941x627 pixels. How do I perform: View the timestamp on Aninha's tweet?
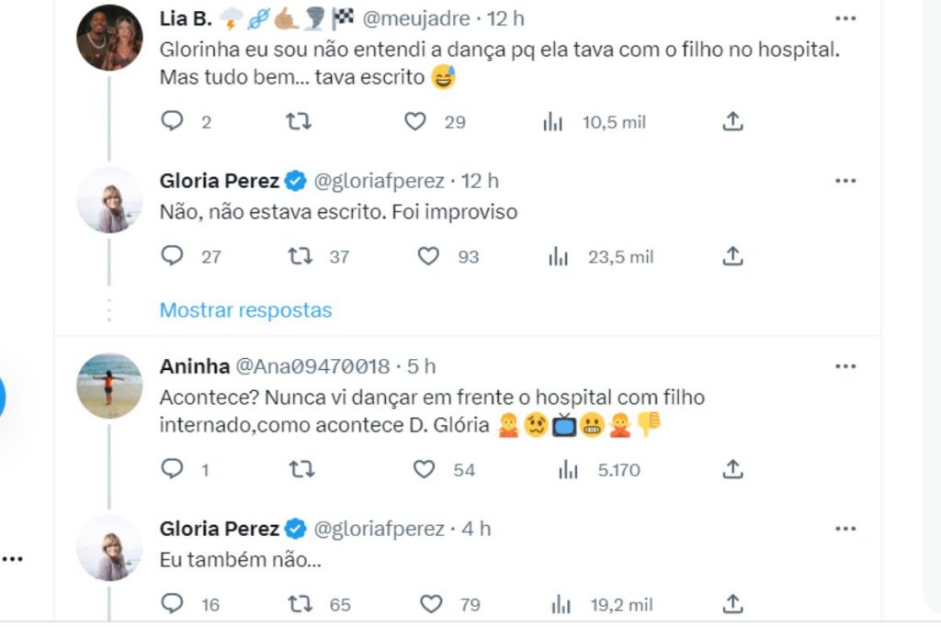coord(422,365)
